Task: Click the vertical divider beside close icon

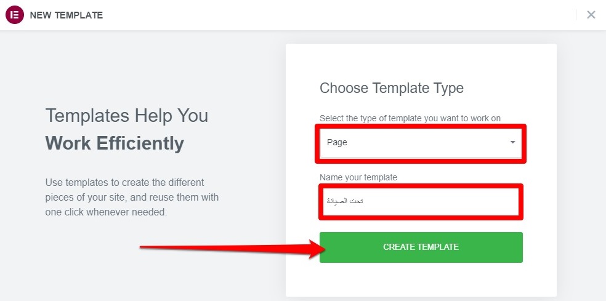Action: 576,15
